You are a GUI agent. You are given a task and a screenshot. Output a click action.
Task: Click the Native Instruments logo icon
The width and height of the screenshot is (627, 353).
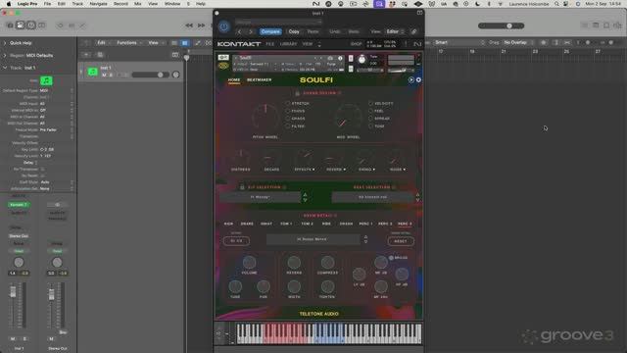[417, 44]
